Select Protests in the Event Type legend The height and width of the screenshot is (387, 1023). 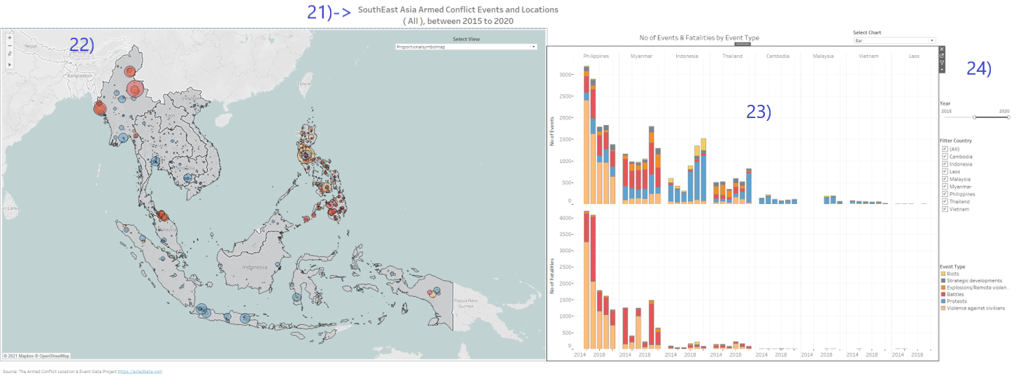(x=957, y=301)
